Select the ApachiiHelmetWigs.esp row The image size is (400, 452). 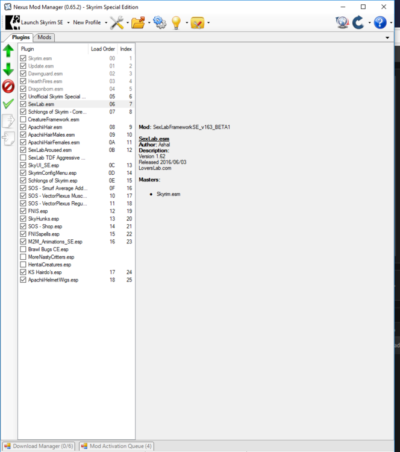(x=77, y=280)
